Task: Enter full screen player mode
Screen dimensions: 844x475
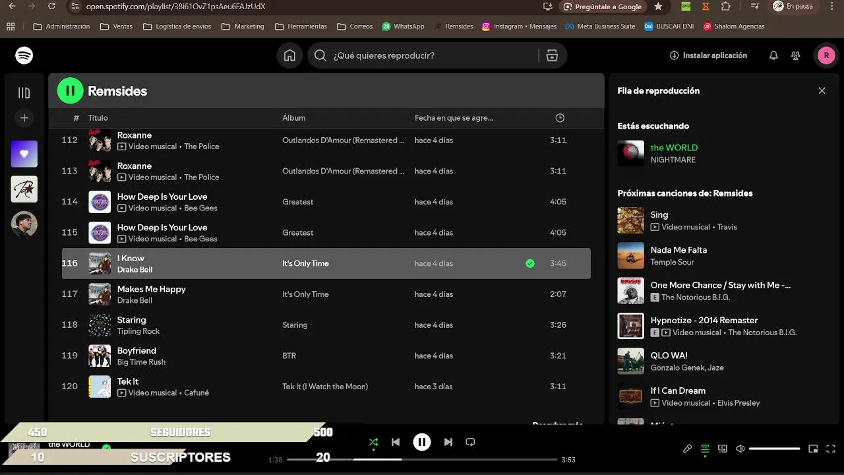Action: (x=831, y=449)
